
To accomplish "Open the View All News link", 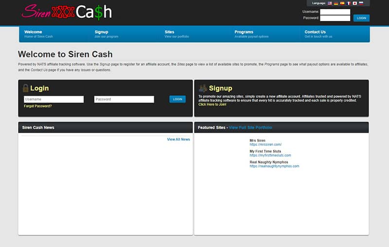I will click(178, 140).
